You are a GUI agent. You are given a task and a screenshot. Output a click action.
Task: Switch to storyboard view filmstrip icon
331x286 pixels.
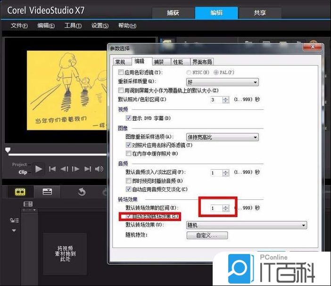coord(20,192)
